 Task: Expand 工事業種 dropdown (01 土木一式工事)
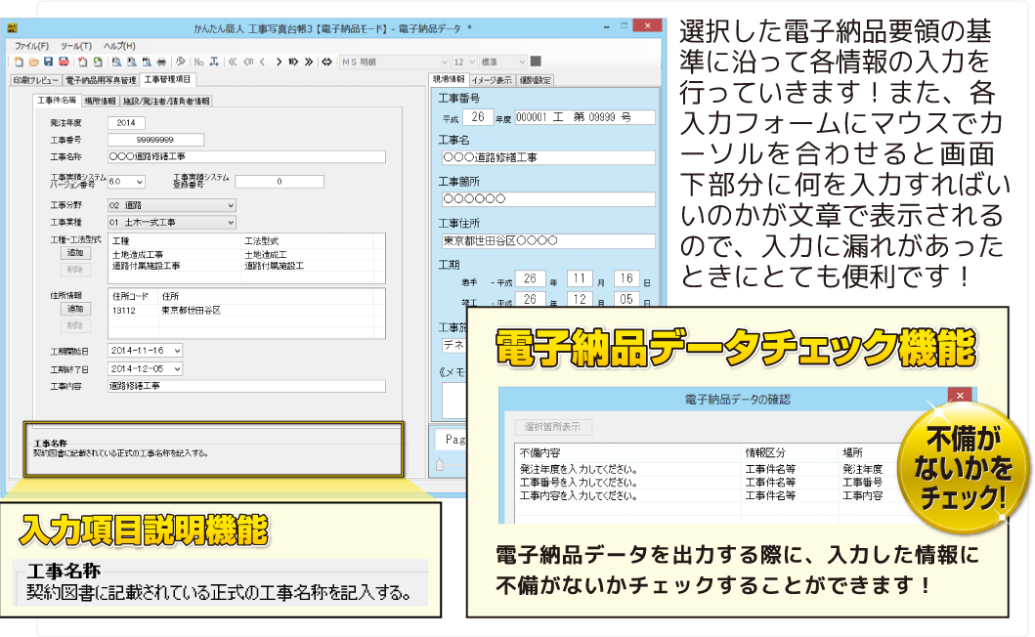pyautogui.click(x=172, y=223)
